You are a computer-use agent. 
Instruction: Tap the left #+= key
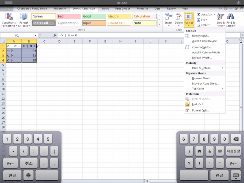click(x=11, y=163)
